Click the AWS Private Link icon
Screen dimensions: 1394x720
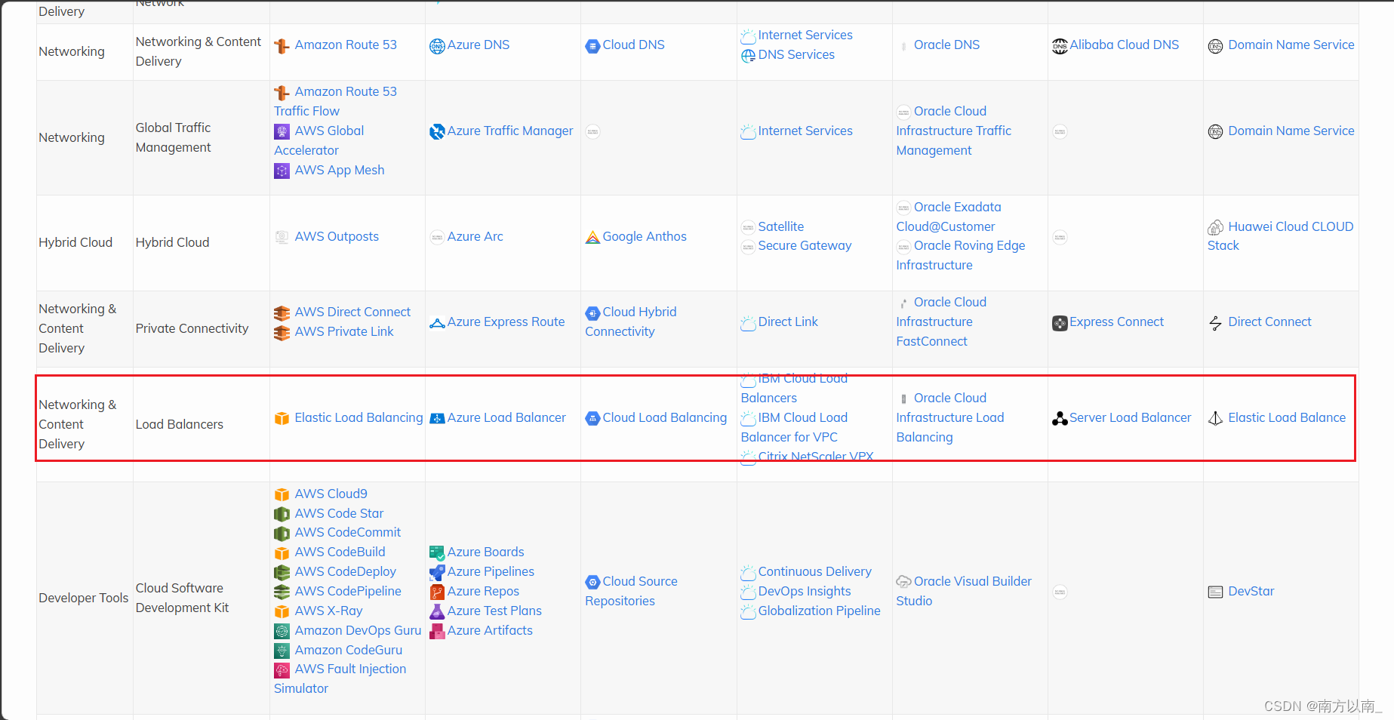(x=282, y=332)
